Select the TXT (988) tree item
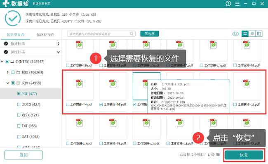The height and width of the screenshot is (164, 268). [x=31, y=126]
